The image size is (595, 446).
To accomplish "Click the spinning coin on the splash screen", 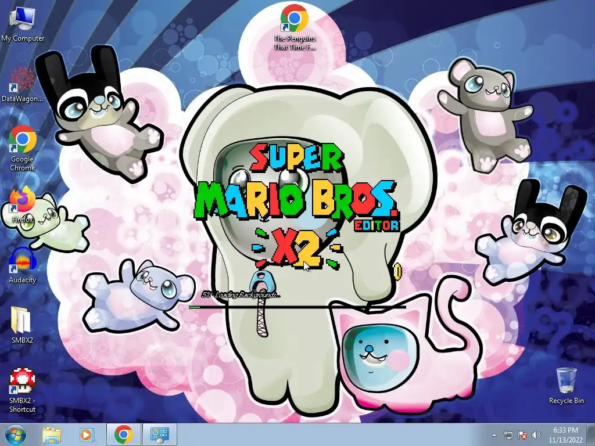I will point(397,272).
